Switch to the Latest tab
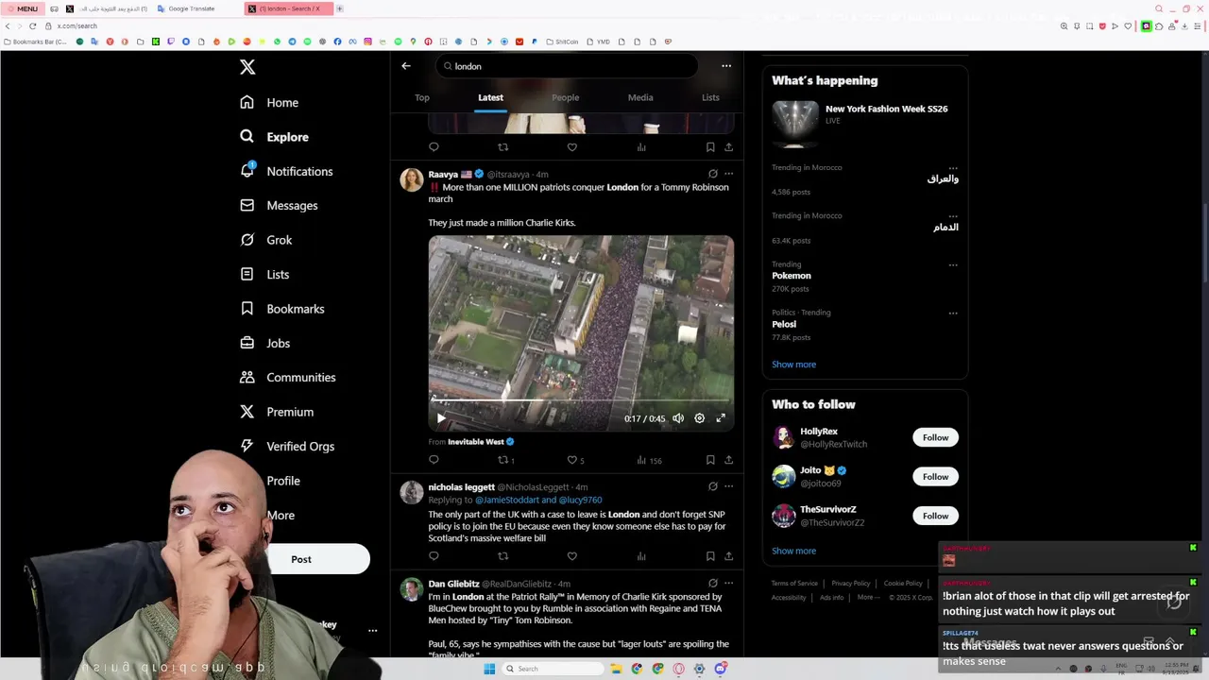The width and height of the screenshot is (1209, 680). (490, 97)
